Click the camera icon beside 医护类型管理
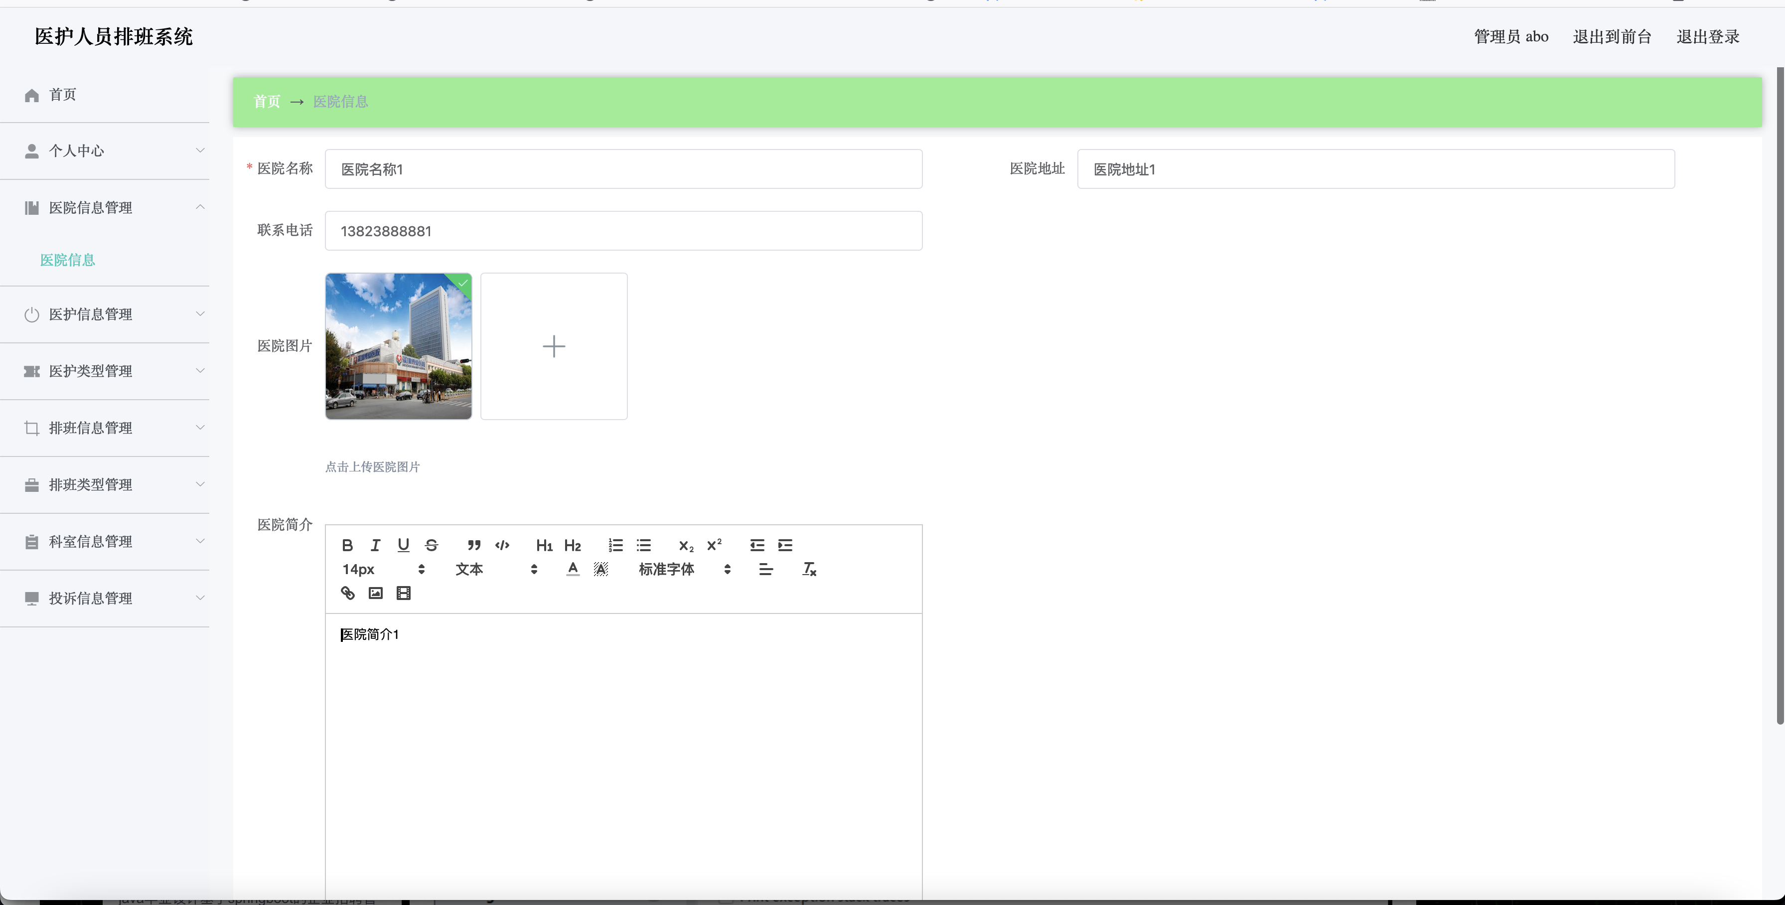This screenshot has height=905, width=1785. (x=31, y=371)
